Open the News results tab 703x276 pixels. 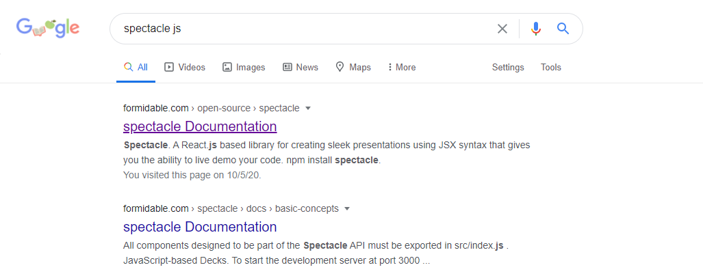click(x=301, y=67)
